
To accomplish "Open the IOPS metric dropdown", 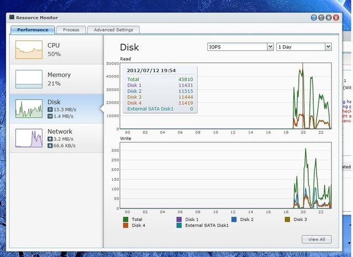I will 240,47.
